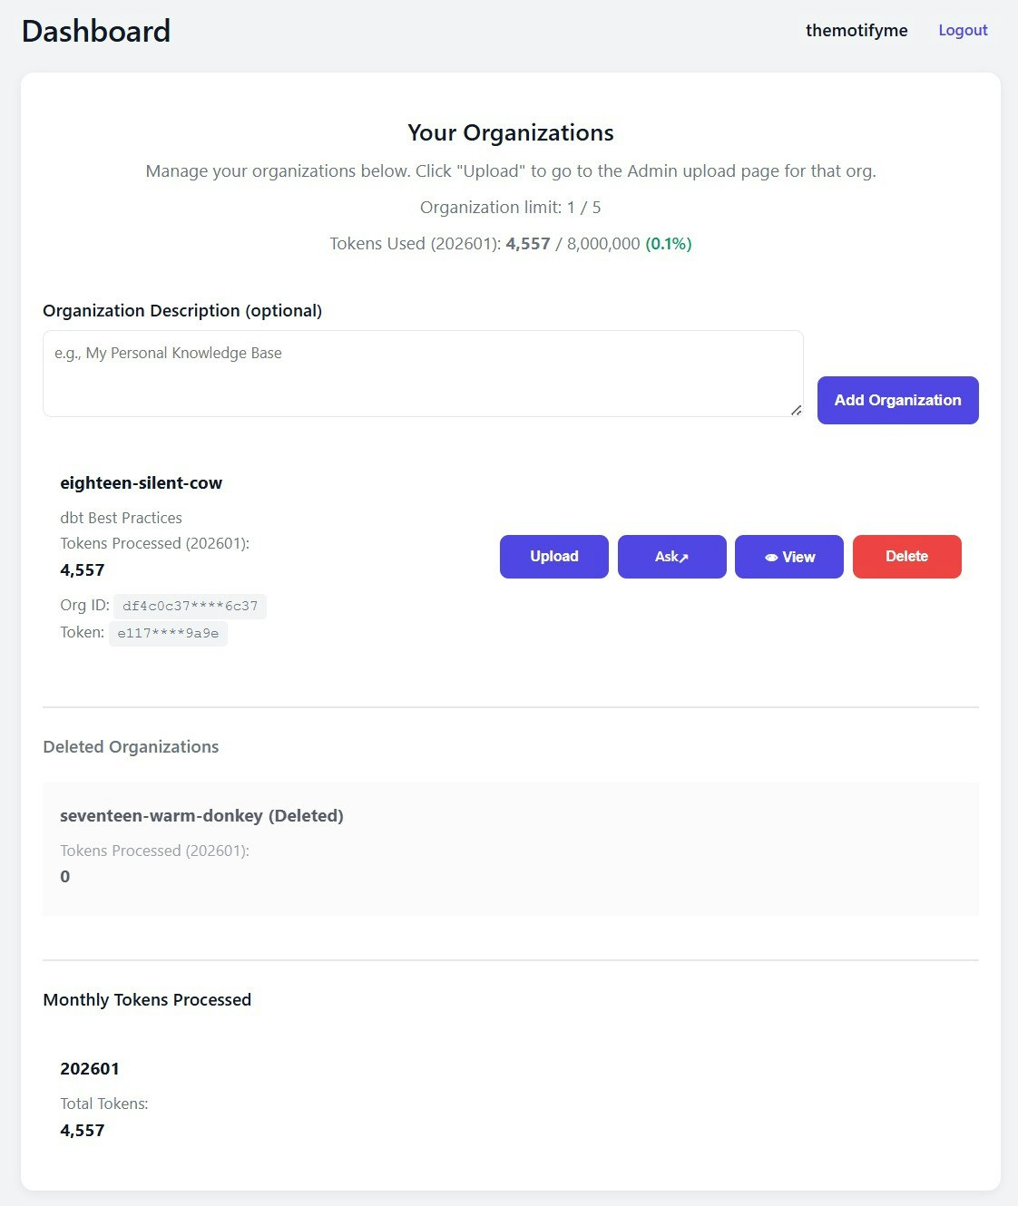Click the 202601 monthly tokens entry
Screen dimensions: 1018x1206
coord(90,1068)
